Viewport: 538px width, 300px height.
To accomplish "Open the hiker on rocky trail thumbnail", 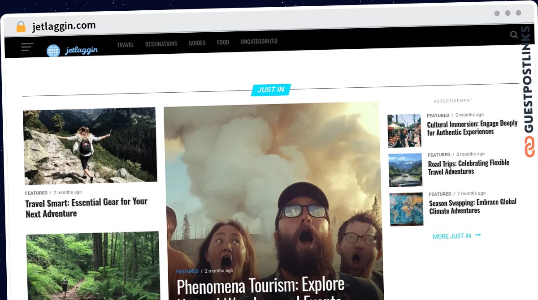I will 90,146.
